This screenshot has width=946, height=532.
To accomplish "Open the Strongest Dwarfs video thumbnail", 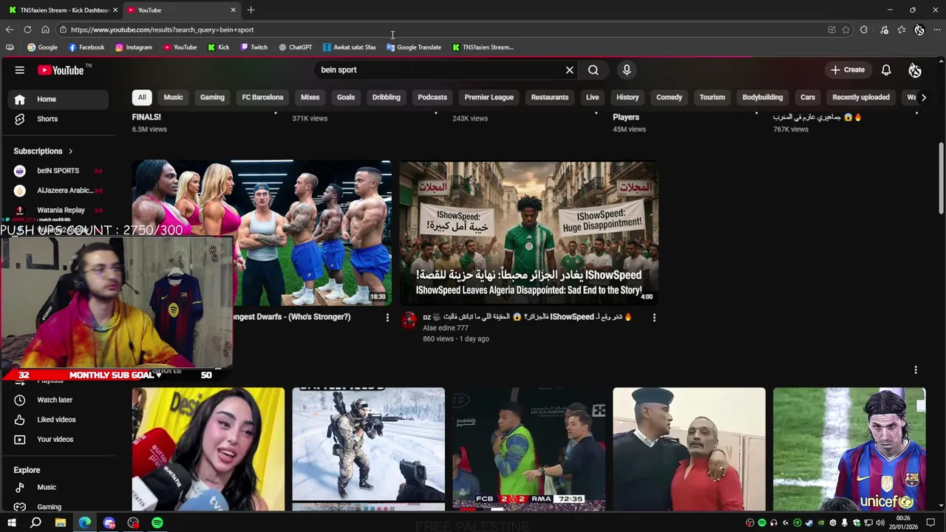I will click(x=262, y=233).
